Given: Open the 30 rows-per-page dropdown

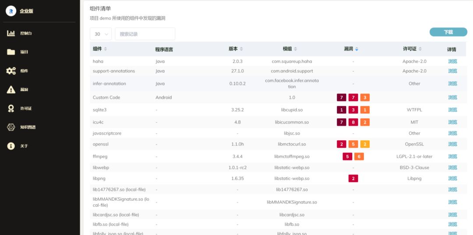Looking at the screenshot, I should point(100,34).
